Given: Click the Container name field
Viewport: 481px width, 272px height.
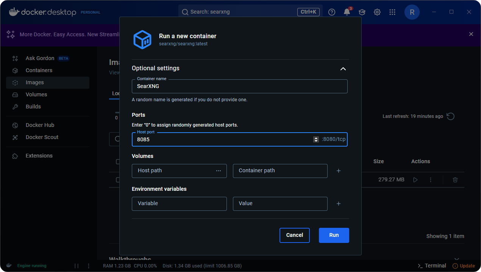Looking at the screenshot, I should [x=239, y=86].
